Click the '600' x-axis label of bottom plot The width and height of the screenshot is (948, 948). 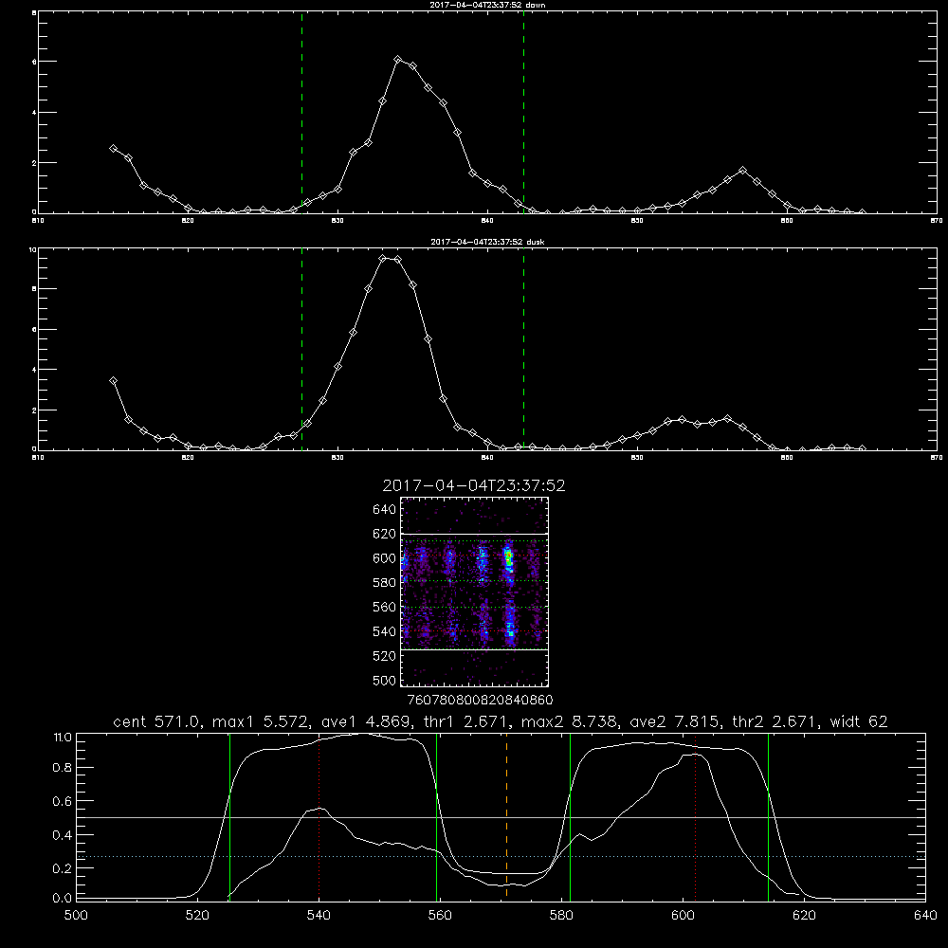click(683, 916)
